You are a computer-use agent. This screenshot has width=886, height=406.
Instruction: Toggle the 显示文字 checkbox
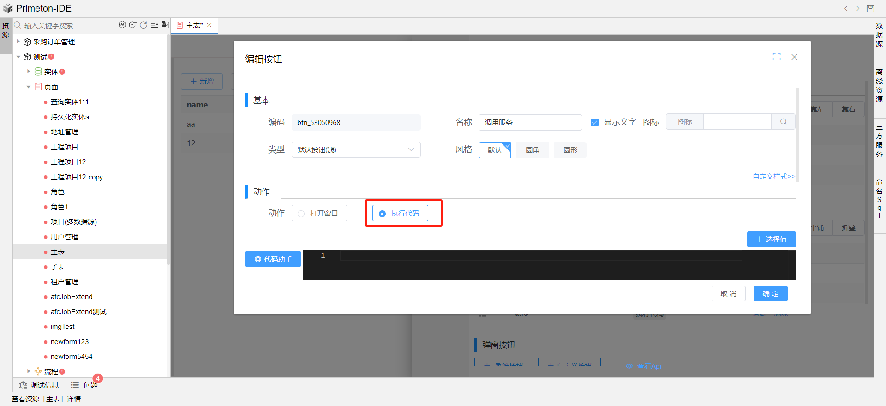(x=595, y=122)
